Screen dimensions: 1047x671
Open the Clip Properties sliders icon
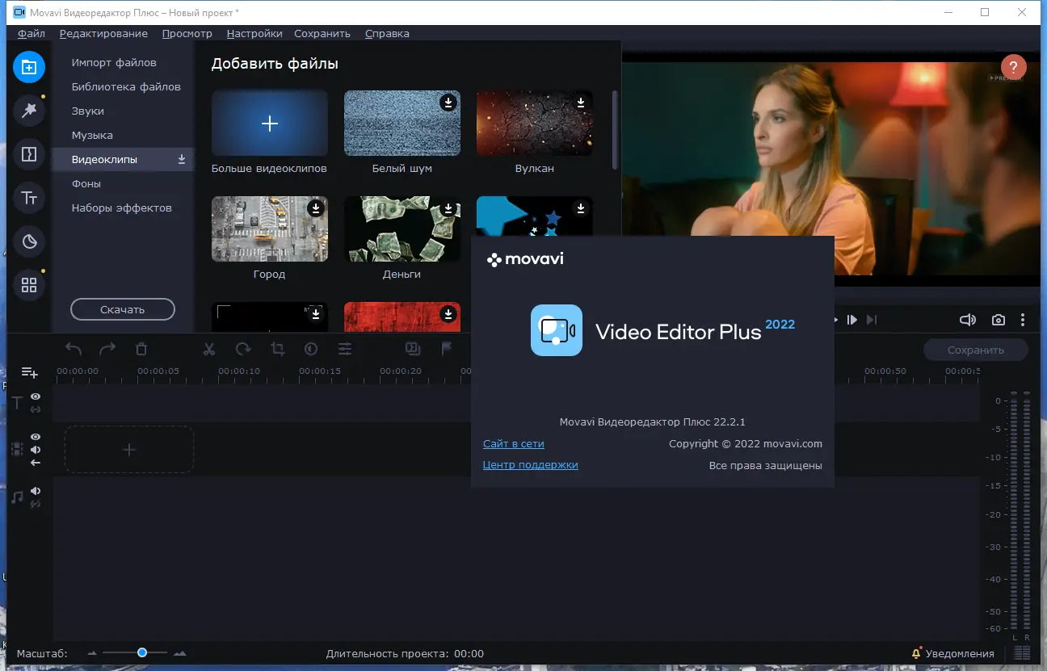pyautogui.click(x=345, y=348)
